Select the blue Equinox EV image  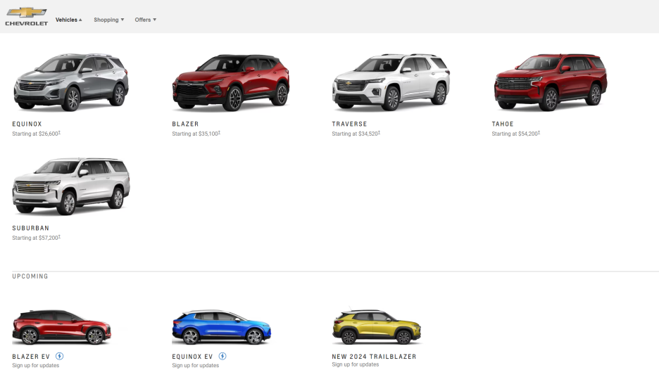coord(222,327)
